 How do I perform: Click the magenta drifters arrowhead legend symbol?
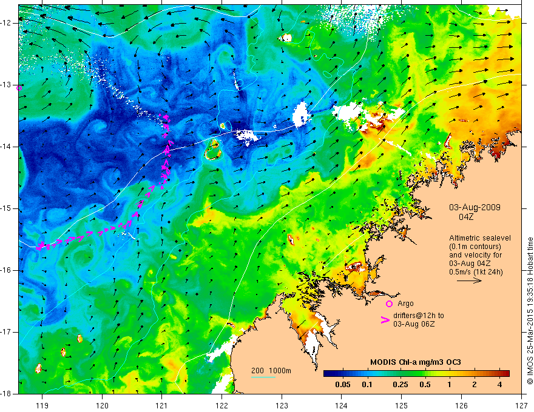click(x=385, y=320)
